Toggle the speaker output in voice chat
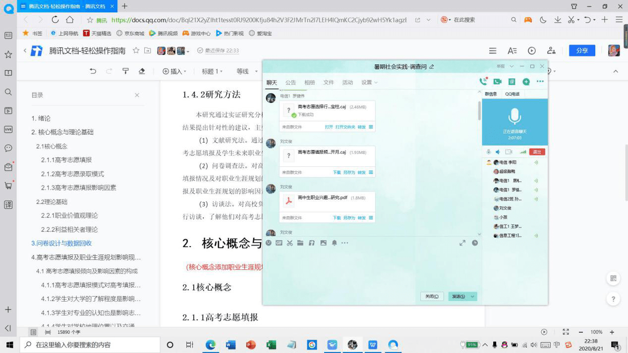The width and height of the screenshot is (628, 353). coord(499,151)
